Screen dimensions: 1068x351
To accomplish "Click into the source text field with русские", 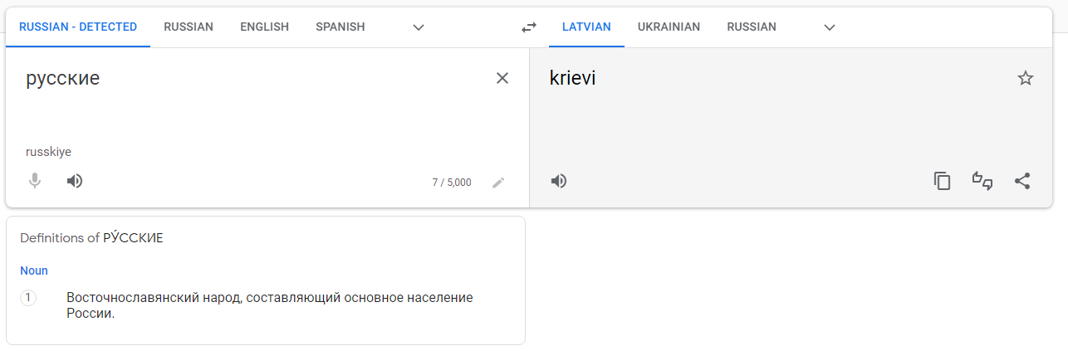I will [249, 100].
